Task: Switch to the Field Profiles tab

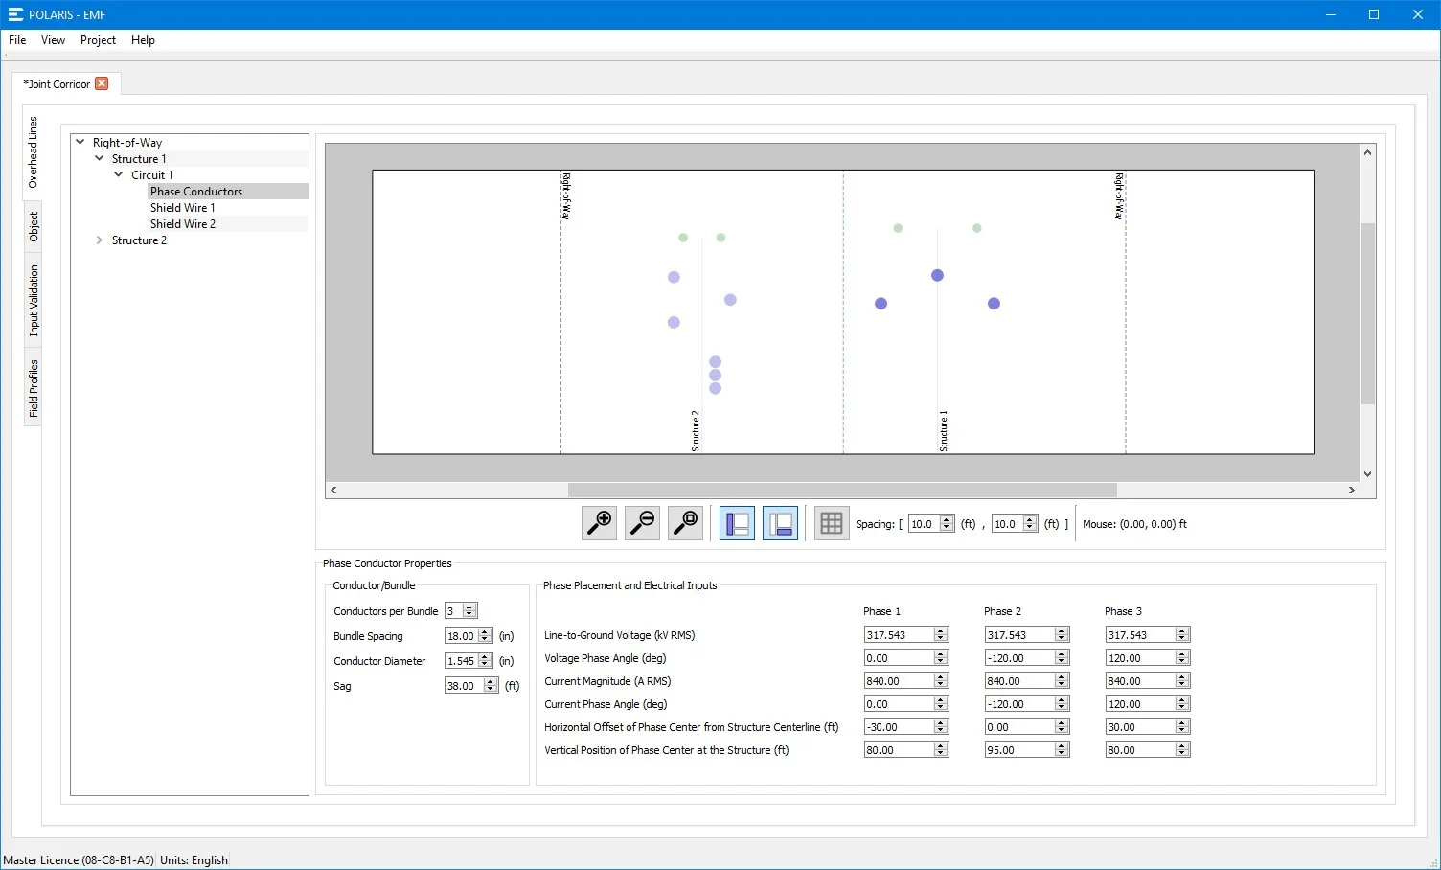Action: [34, 387]
